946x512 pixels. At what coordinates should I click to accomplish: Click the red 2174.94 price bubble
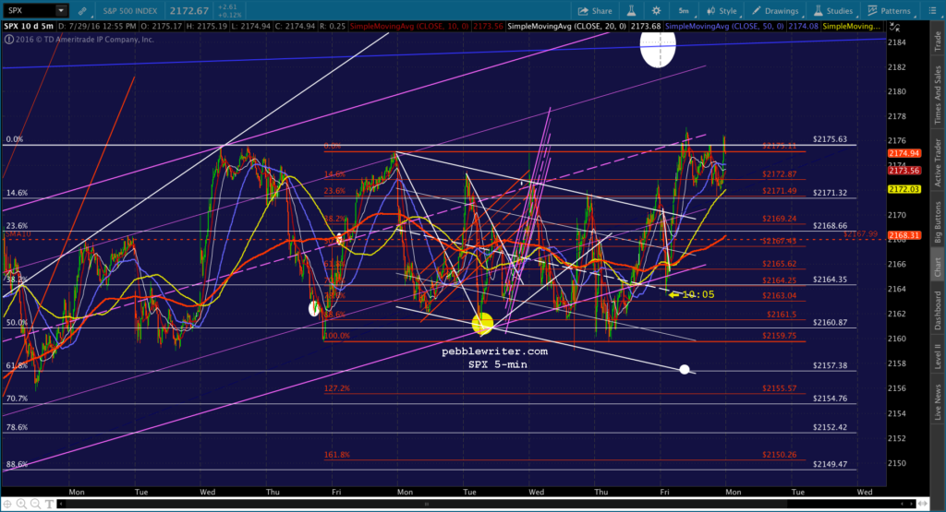[x=904, y=153]
